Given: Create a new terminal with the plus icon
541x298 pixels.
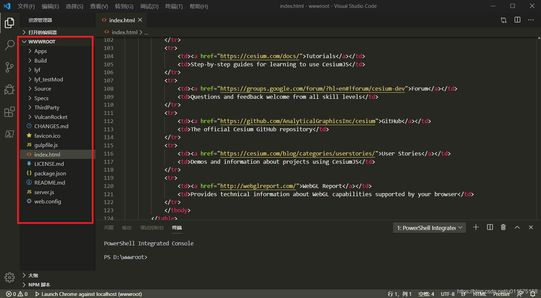Looking at the screenshot, I should [x=476, y=227].
